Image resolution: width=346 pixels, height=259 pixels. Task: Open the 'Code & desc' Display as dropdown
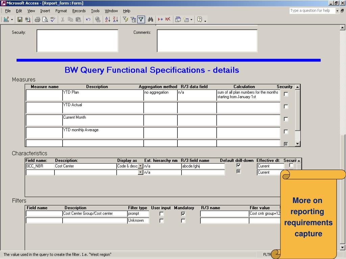coord(141,166)
